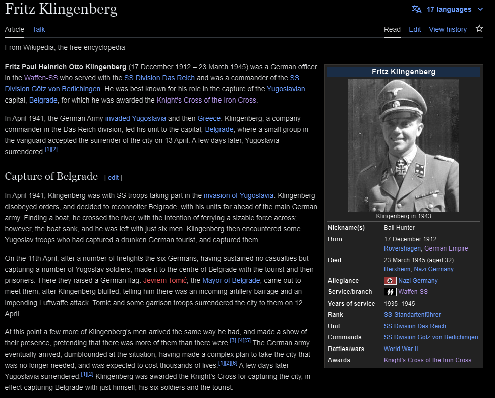Follow the invaded Yugoslavia link
The width and height of the screenshot is (495, 398).
tap(135, 119)
